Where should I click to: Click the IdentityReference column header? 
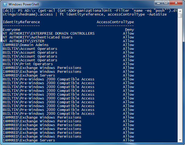21,22
